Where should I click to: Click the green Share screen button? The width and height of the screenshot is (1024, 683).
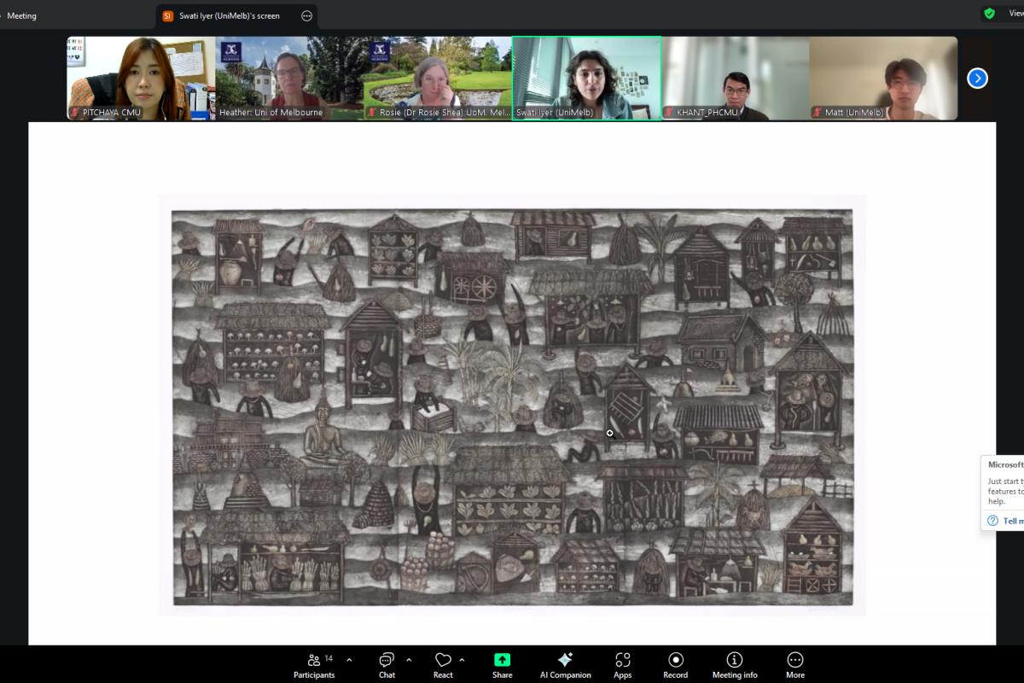click(502, 664)
